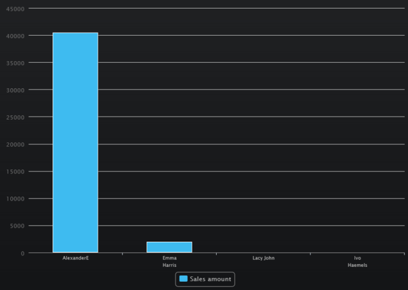Click the 20000 value axis label
Viewport: 408px width, 290px height.
[16, 144]
